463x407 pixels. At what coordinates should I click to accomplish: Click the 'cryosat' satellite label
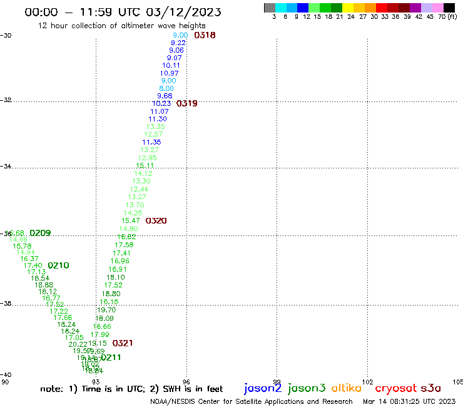click(x=395, y=388)
